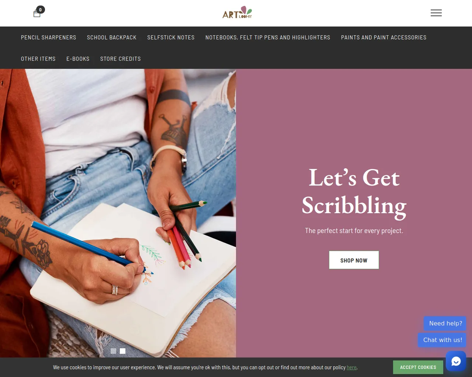The height and width of the screenshot is (377, 472).
Task: Open the Other Items category
Action: (x=38, y=59)
